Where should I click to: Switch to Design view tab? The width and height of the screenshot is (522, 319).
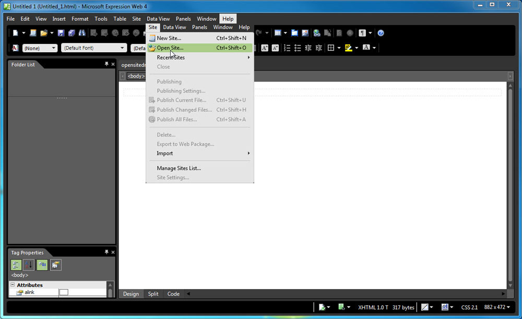coord(131,294)
